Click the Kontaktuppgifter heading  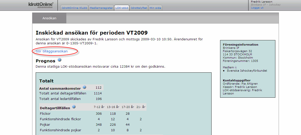(x=237, y=80)
